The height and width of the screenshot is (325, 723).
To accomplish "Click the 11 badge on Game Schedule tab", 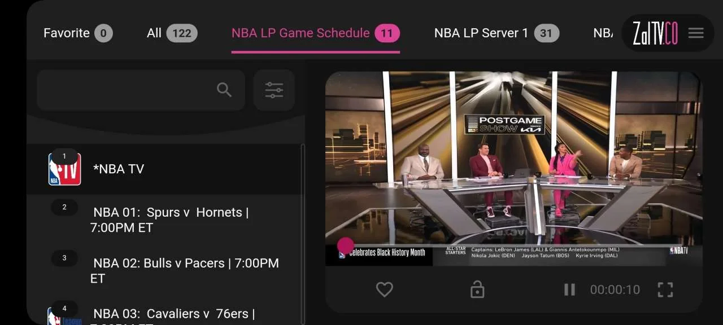I will [x=387, y=33].
